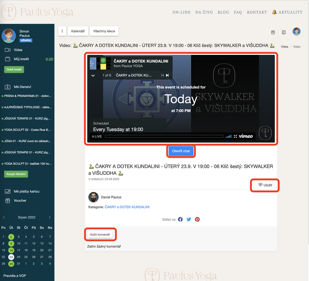Open the three-dot menu button
The height and width of the screenshot is (281, 309).
[62, 31]
